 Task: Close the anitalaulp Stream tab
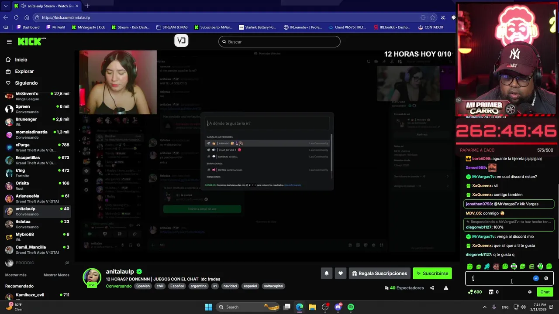pyautogui.click(x=77, y=6)
